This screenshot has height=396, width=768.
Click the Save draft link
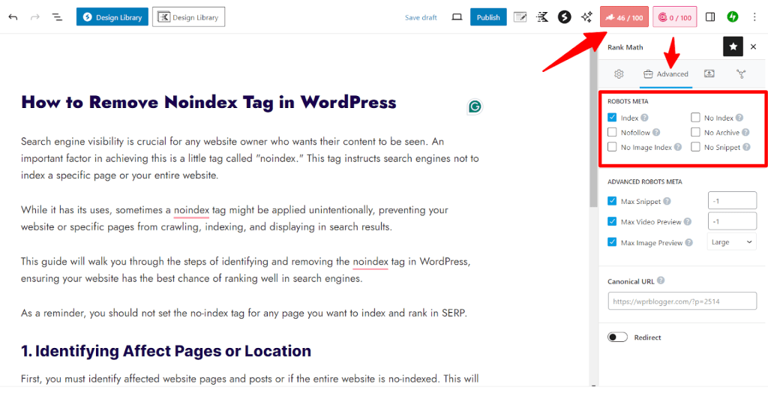pos(421,17)
